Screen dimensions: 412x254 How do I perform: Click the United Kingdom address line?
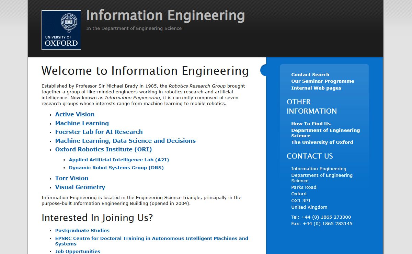coord(309,207)
